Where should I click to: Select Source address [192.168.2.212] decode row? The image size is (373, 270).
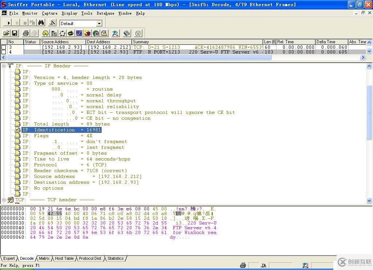pyautogui.click(x=82, y=176)
